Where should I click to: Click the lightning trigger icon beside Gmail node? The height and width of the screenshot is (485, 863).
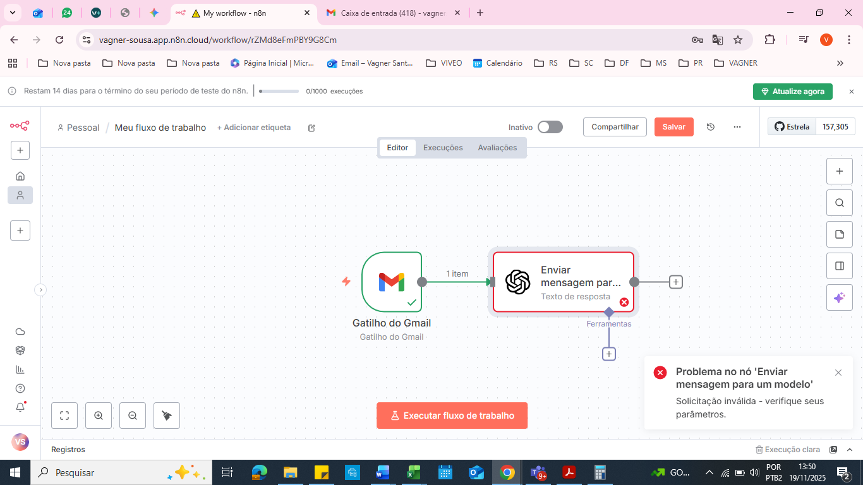pyautogui.click(x=346, y=282)
